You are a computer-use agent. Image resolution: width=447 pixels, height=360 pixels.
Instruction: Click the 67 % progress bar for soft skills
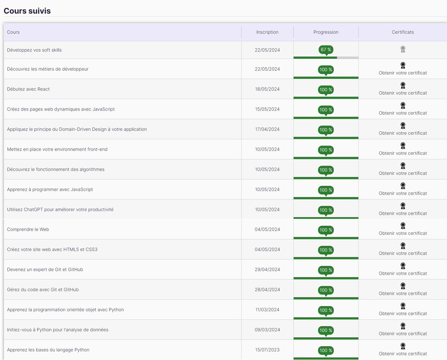pyautogui.click(x=326, y=58)
